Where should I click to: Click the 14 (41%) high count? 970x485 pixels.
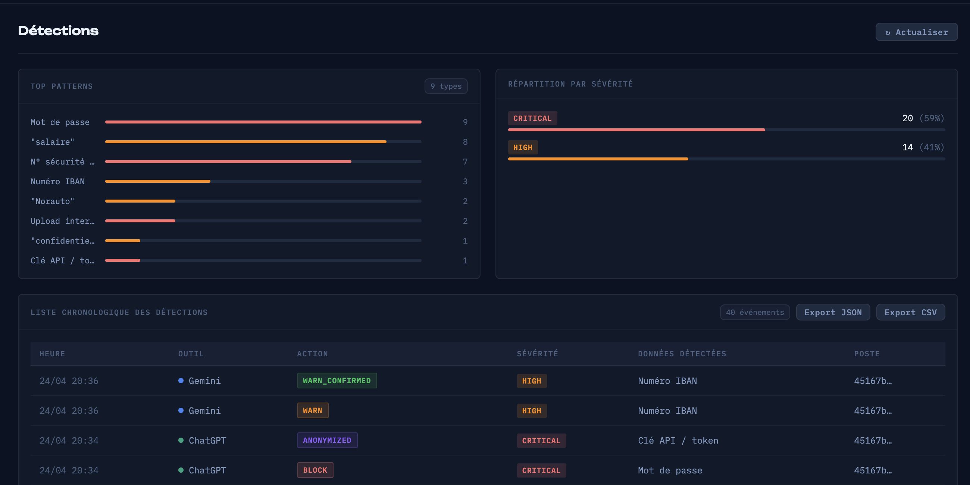pyautogui.click(x=923, y=147)
